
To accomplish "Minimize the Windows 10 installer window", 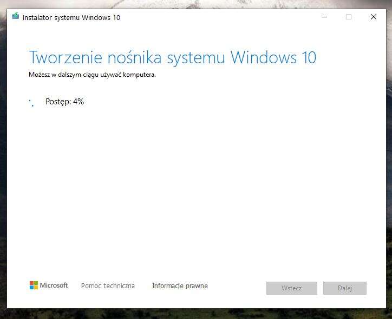I will coord(324,17).
